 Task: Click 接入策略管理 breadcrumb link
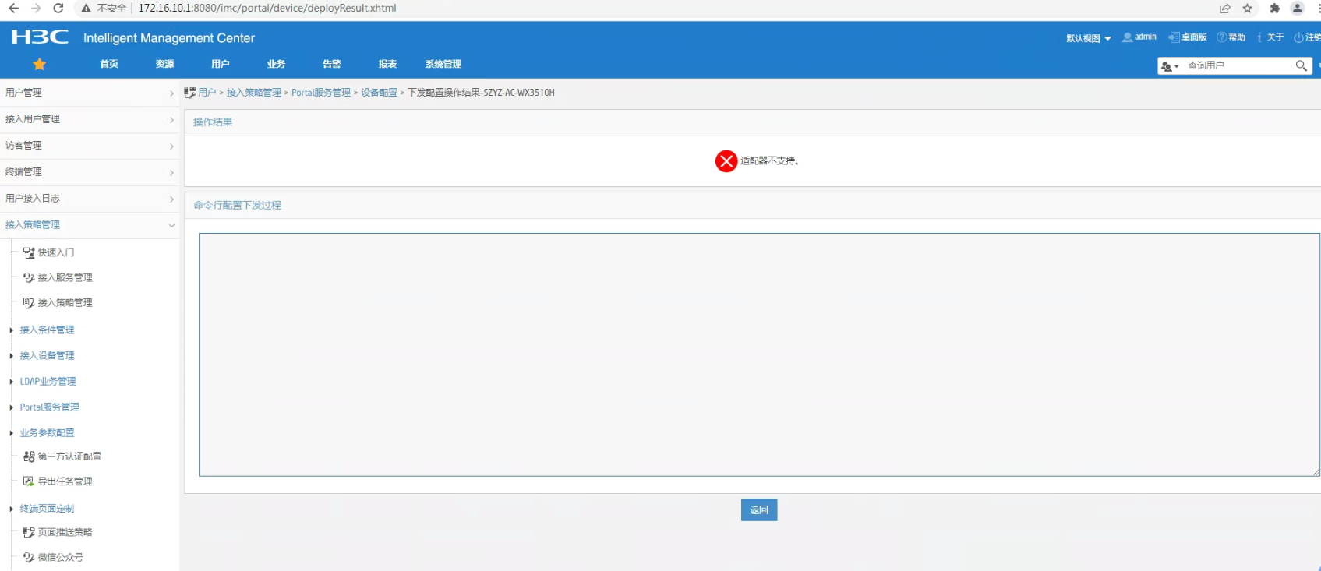pos(254,93)
